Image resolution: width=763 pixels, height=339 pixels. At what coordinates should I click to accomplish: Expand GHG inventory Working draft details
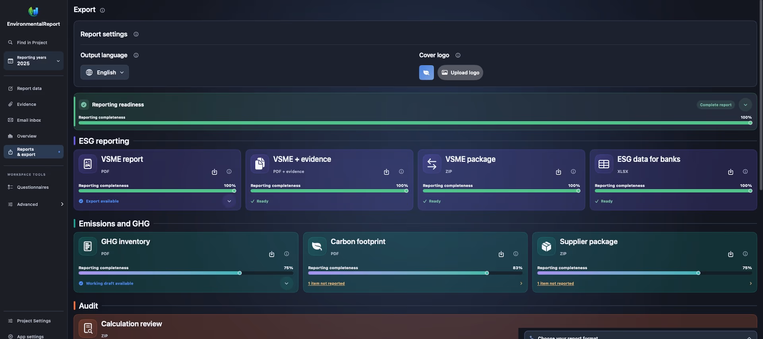[x=287, y=283]
